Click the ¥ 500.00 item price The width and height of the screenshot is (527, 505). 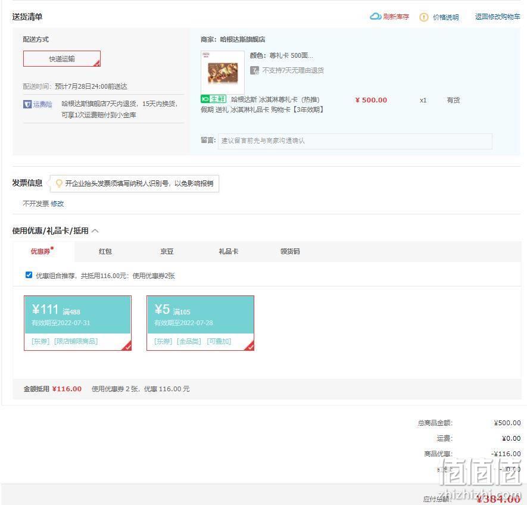pyautogui.click(x=371, y=100)
